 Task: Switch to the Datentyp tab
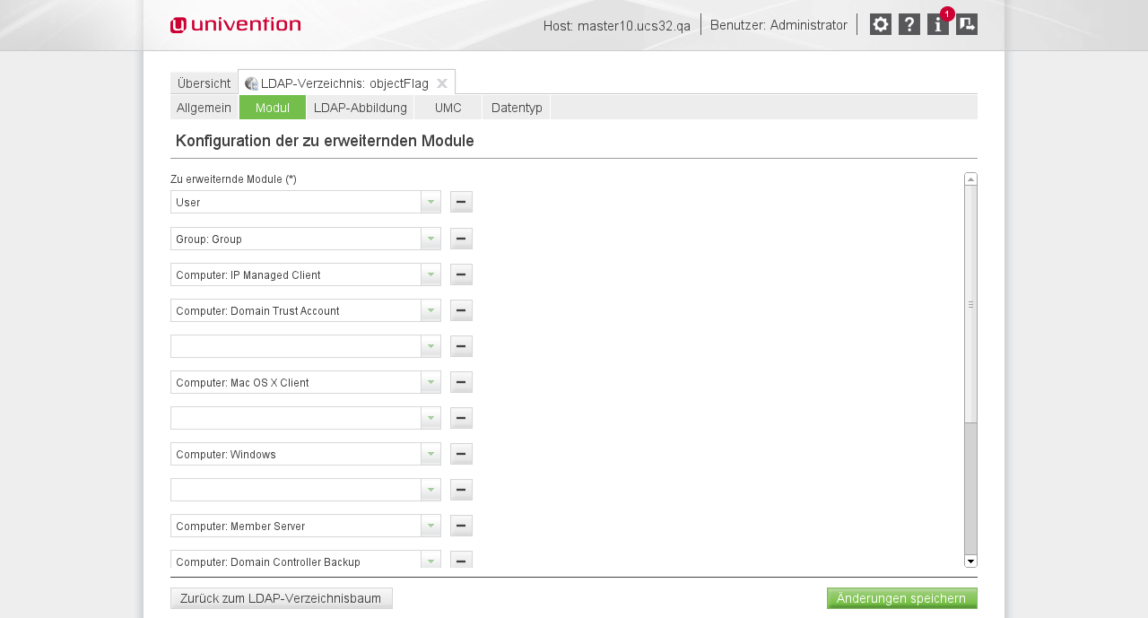[x=517, y=108]
